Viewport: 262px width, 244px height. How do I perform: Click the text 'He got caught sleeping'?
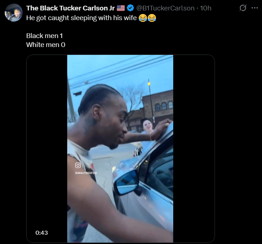click(61, 18)
